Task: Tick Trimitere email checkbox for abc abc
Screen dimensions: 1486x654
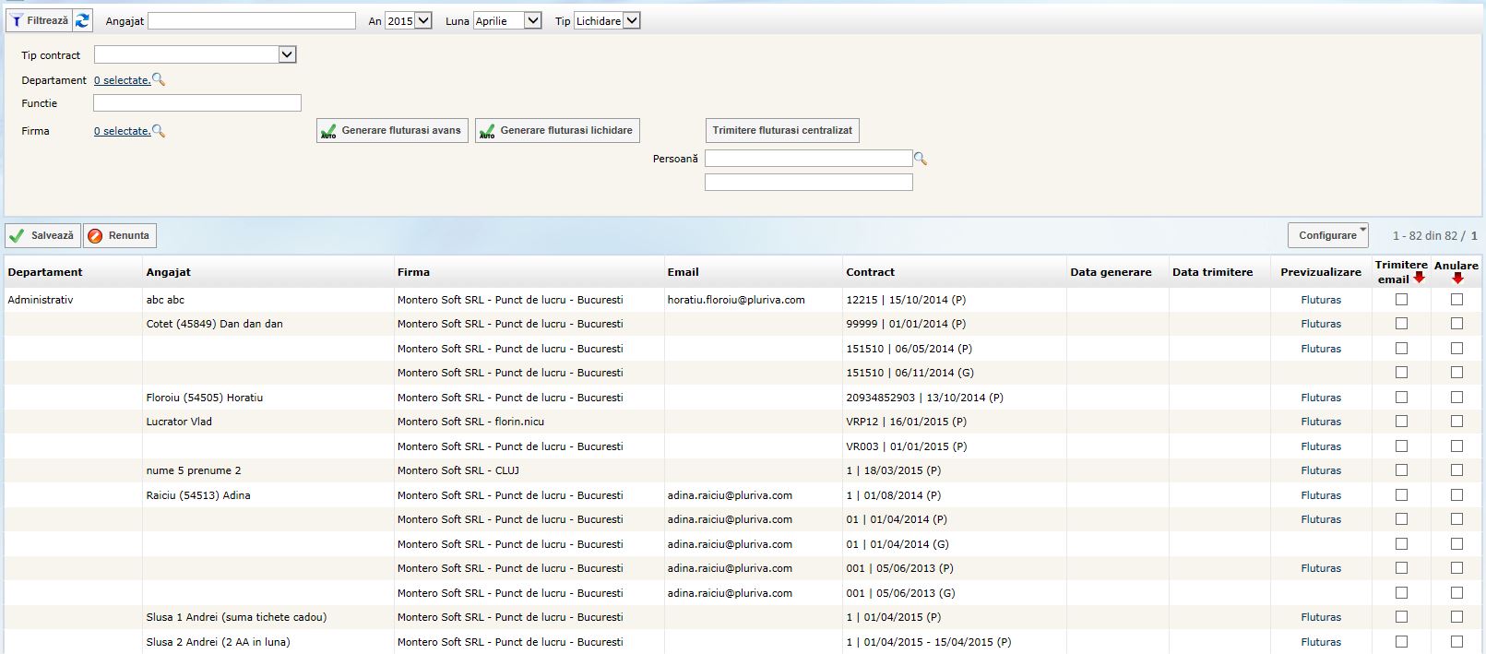Action: click(x=1401, y=299)
